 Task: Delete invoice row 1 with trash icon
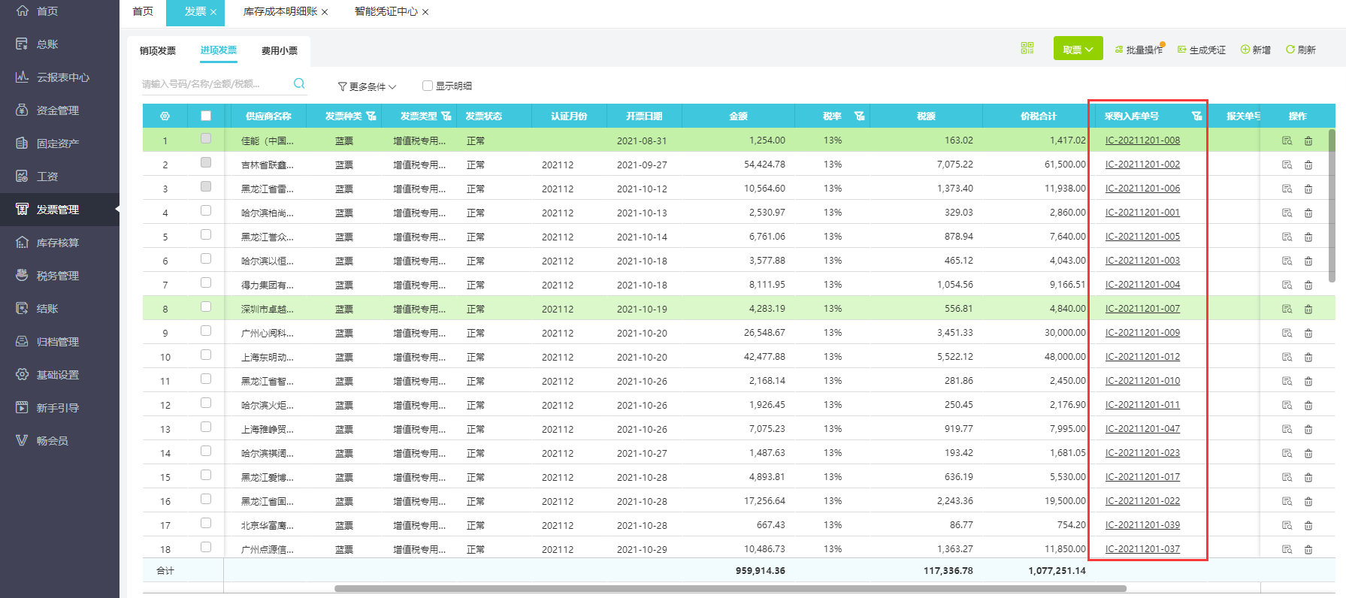point(1308,140)
